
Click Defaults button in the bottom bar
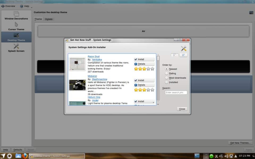pos(18,149)
